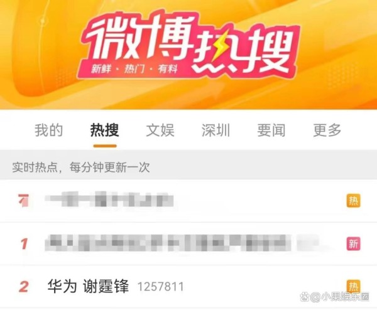Select the 热搜 tab
Image resolution: width=377 pixels, height=310 pixels.
pos(104,131)
